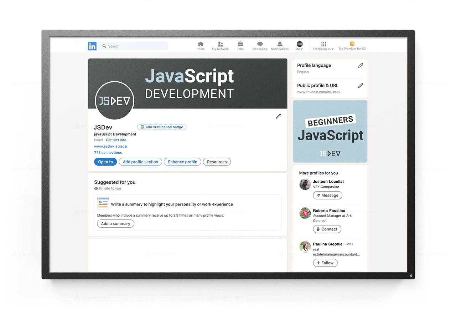This screenshot has width=456, height=314.
Task: Open the Jobs briefcase icon
Action: tap(240, 44)
